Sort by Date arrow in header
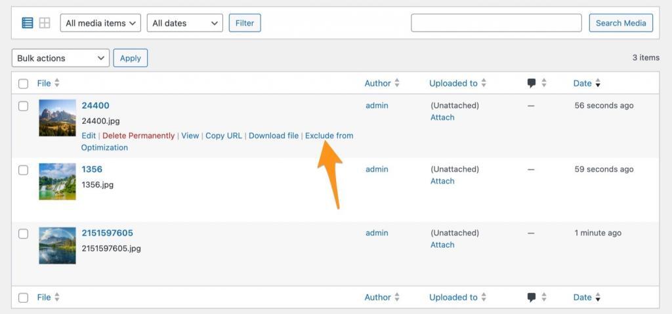Image resolution: width=672 pixels, height=314 pixels. coord(598,83)
